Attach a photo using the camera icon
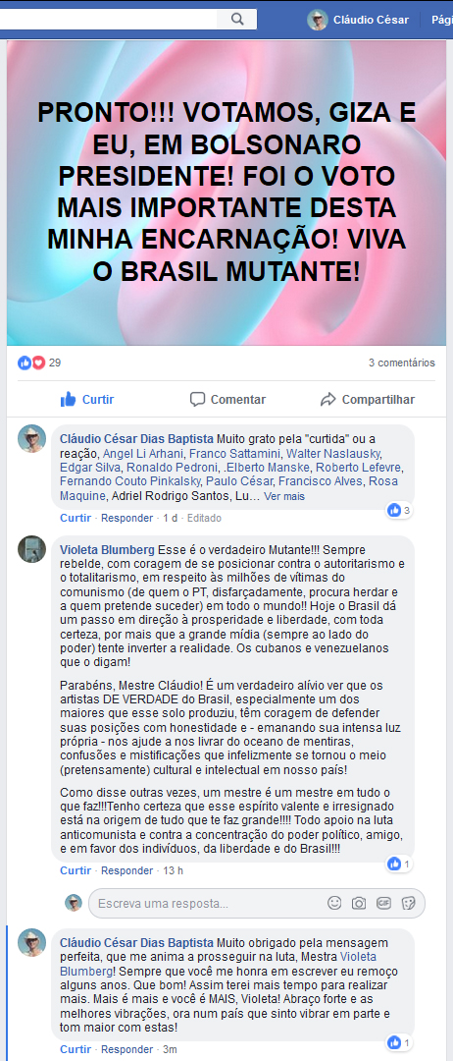Screen dimensions: 453x1061 point(359,903)
